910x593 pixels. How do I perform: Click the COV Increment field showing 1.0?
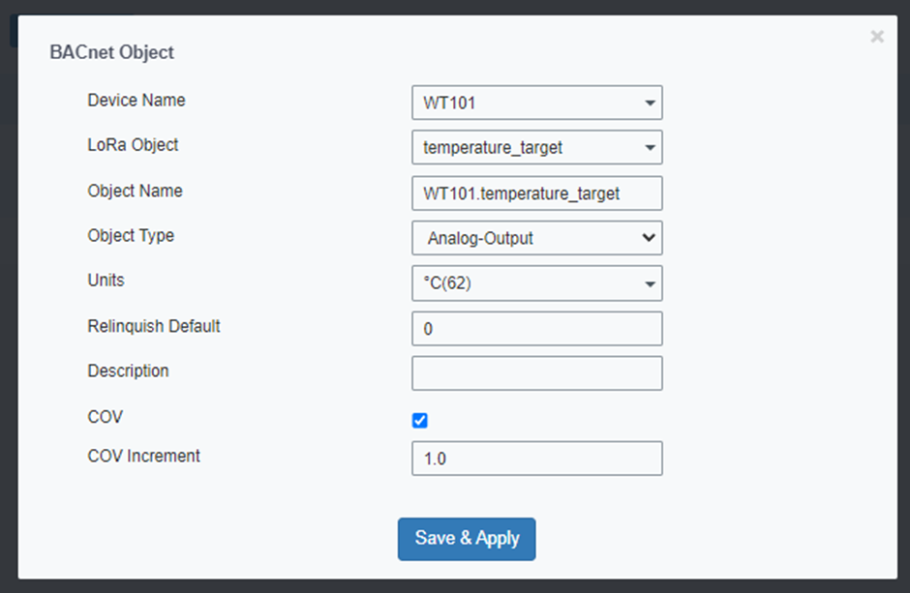537,459
